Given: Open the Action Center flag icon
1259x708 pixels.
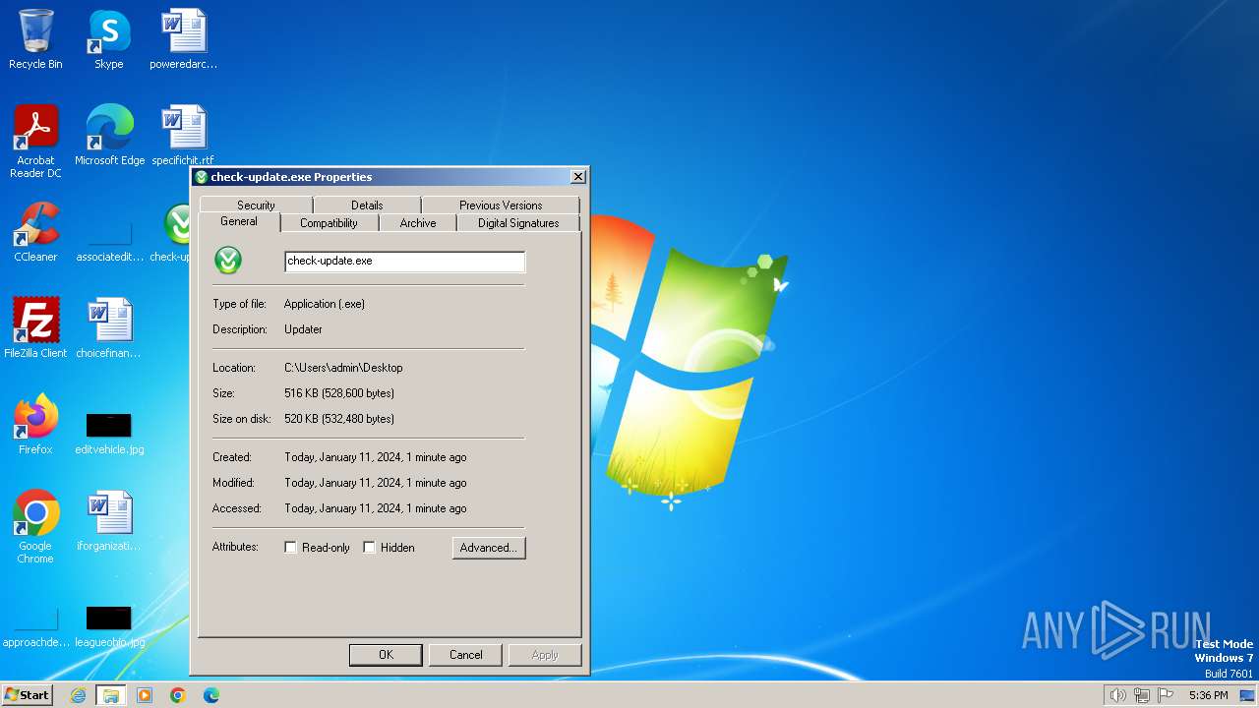Looking at the screenshot, I should point(1166,695).
